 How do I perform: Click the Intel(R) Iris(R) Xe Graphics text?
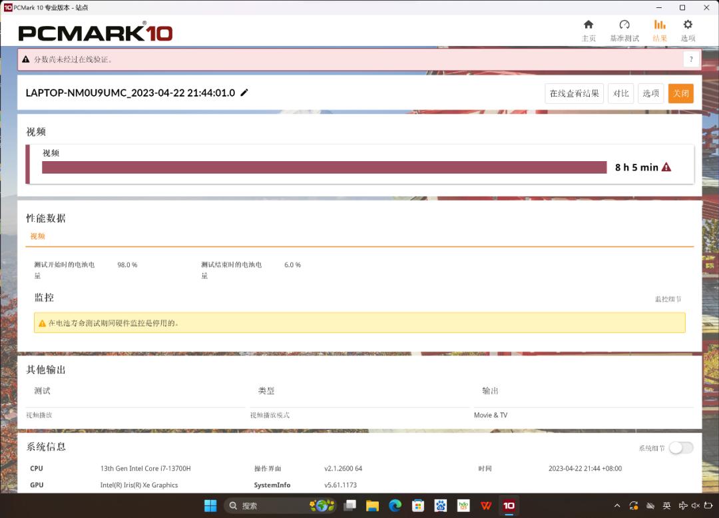(139, 485)
